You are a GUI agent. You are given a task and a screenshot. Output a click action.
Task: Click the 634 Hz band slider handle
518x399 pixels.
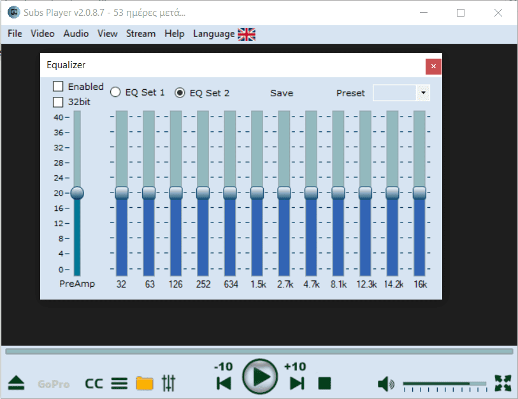pos(230,192)
